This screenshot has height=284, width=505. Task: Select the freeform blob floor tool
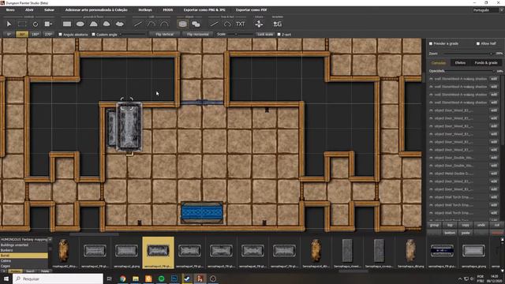coord(119,24)
